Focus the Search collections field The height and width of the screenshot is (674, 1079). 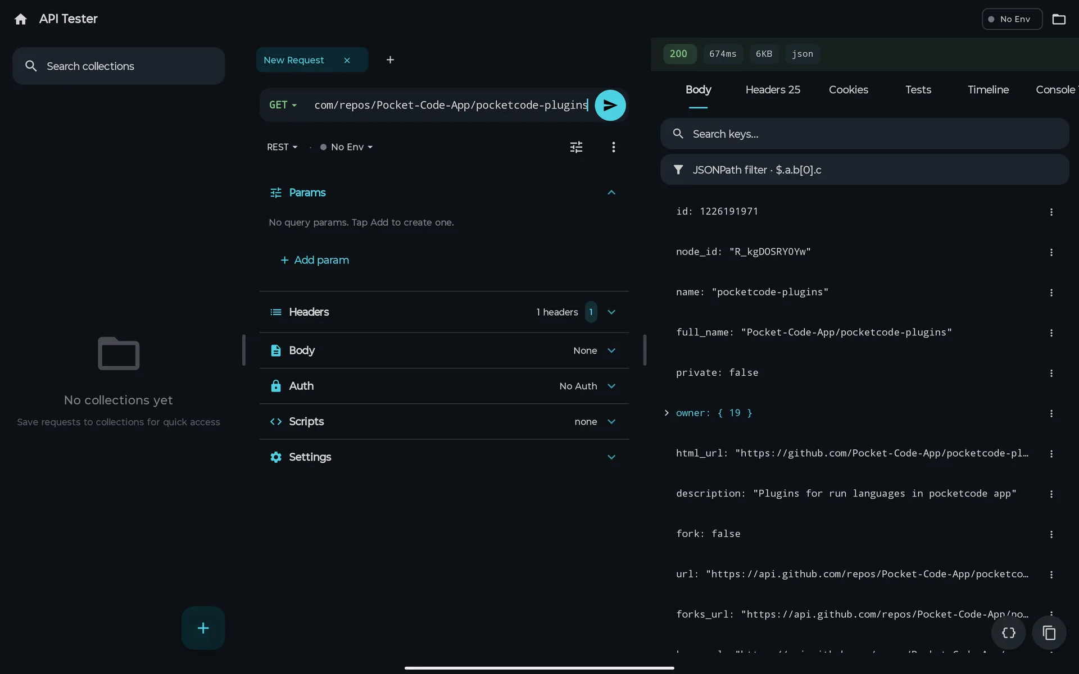119,66
